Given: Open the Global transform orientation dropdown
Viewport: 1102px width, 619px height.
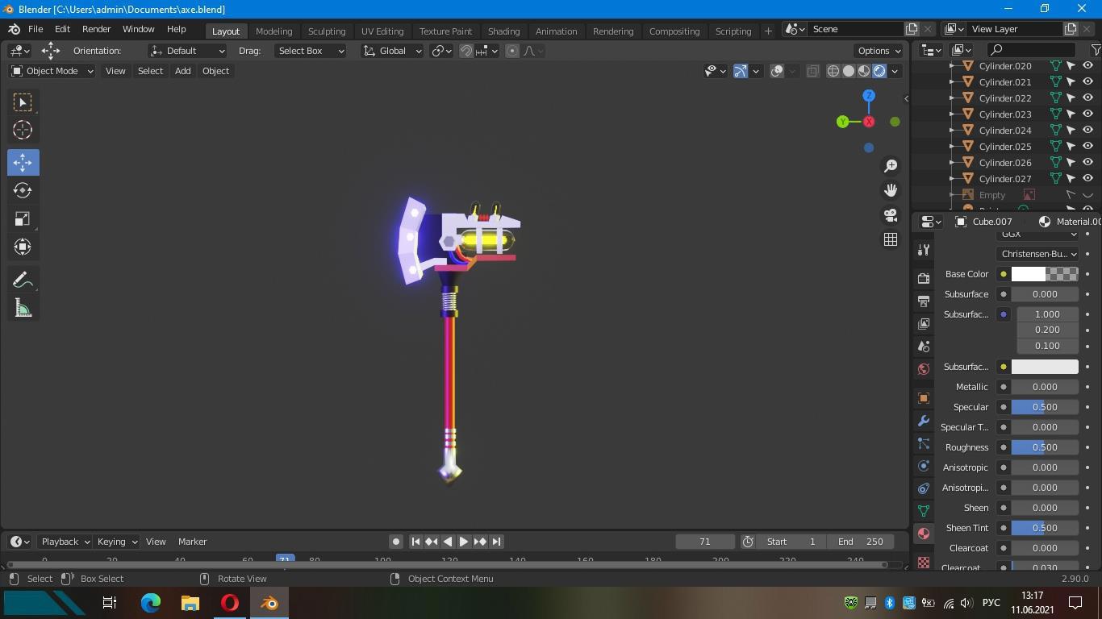Looking at the screenshot, I should tap(392, 51).
